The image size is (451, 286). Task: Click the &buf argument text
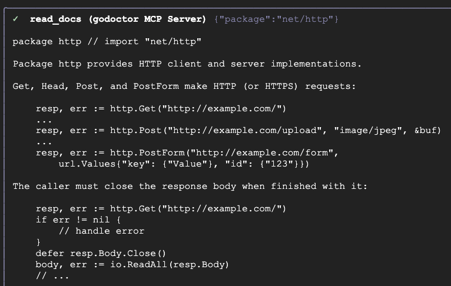click(x=427, y=130)
